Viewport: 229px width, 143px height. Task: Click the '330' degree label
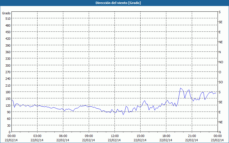(x=8, y=59)
